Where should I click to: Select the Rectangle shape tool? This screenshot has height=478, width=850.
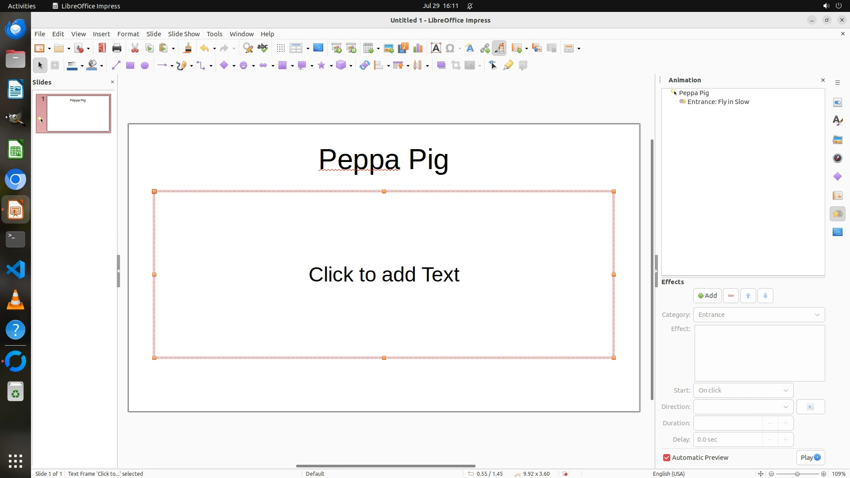pyautogui.click(x=130, y=66)
